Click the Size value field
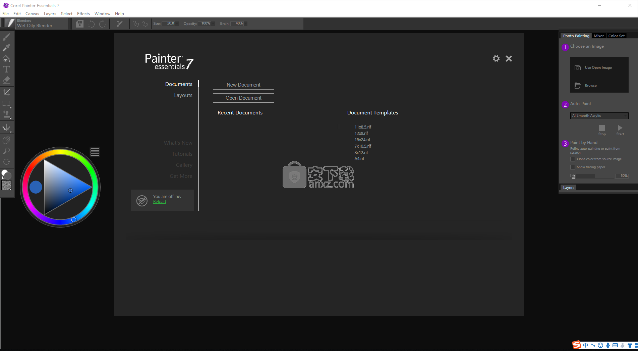638x351 pixels. click(168, 23)
